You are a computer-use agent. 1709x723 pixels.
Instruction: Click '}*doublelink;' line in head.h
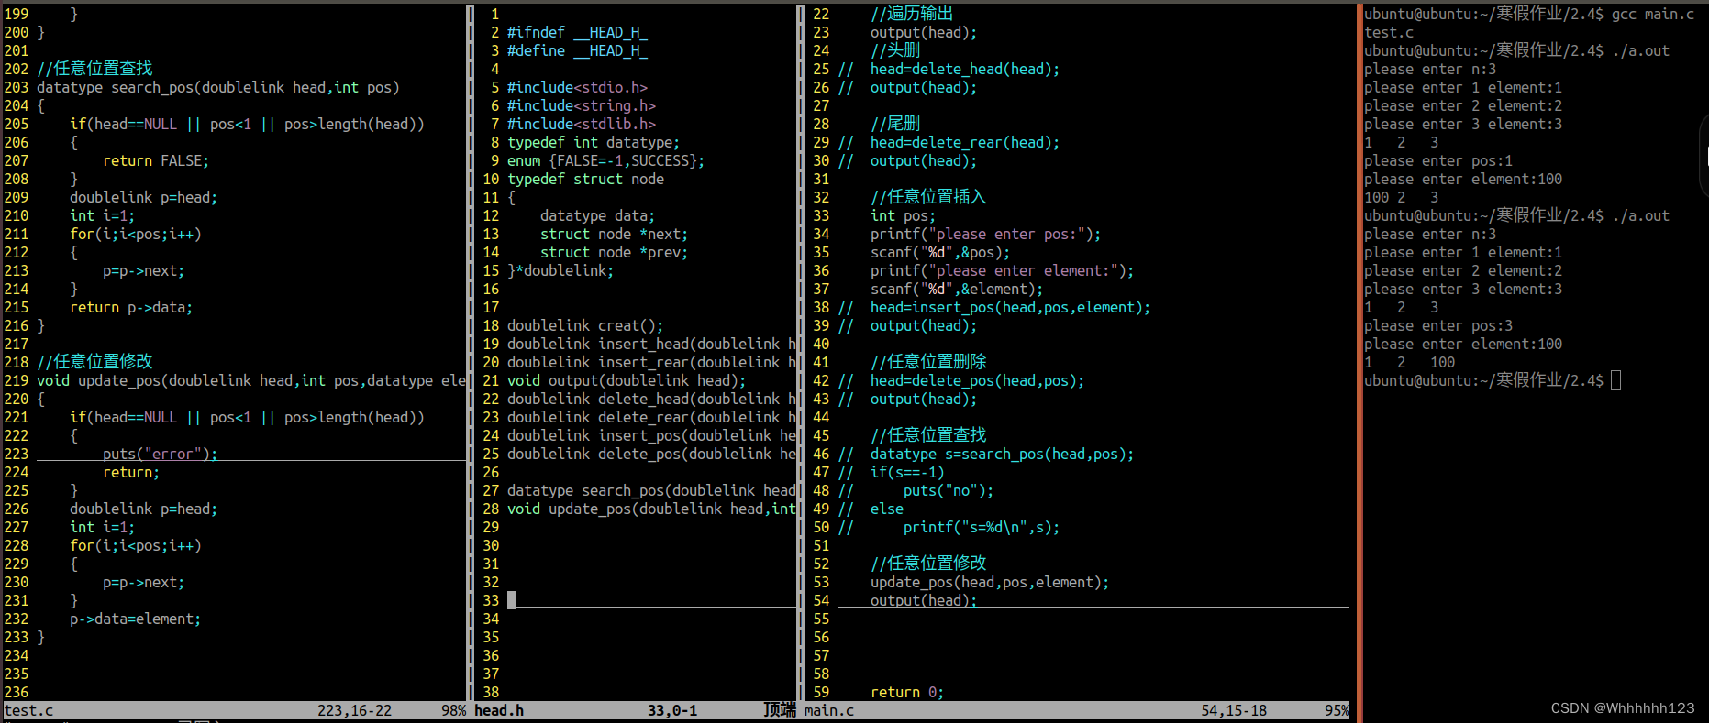pyautogui.click(x=561, y=270)
